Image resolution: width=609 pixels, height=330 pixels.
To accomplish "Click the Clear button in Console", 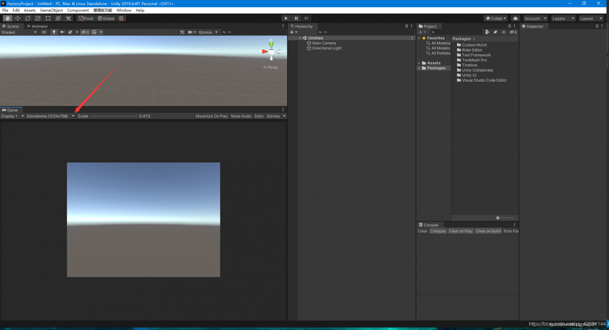I will [x=422, y=231].
